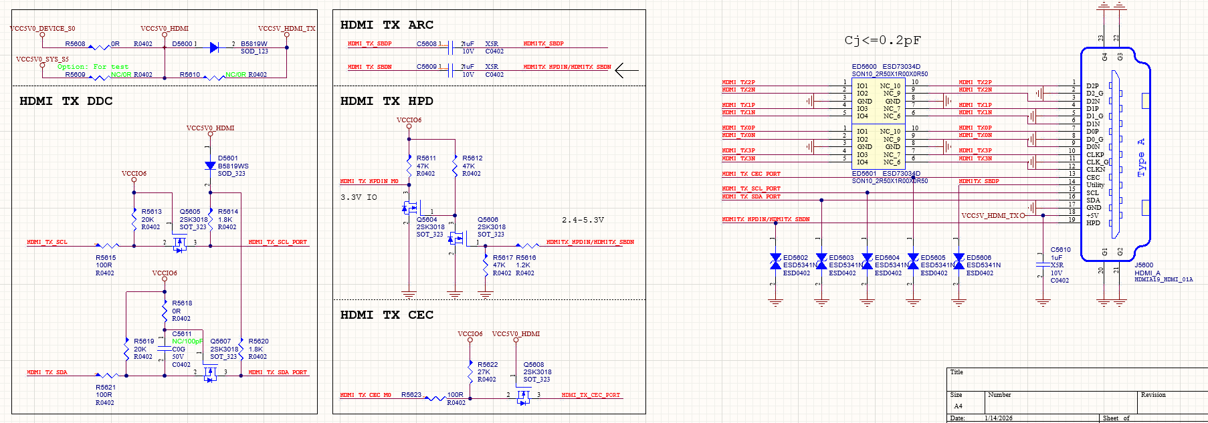Select the HDMI TX CEC heading text

(x=387, y=315)
